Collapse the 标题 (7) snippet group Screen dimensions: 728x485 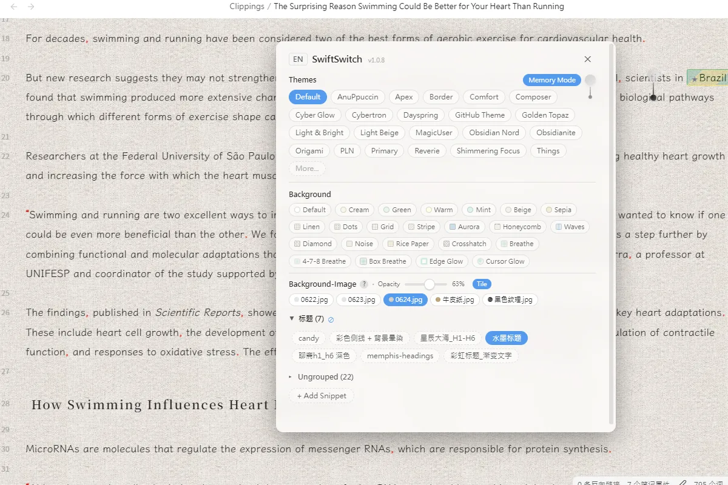[306, 319]
